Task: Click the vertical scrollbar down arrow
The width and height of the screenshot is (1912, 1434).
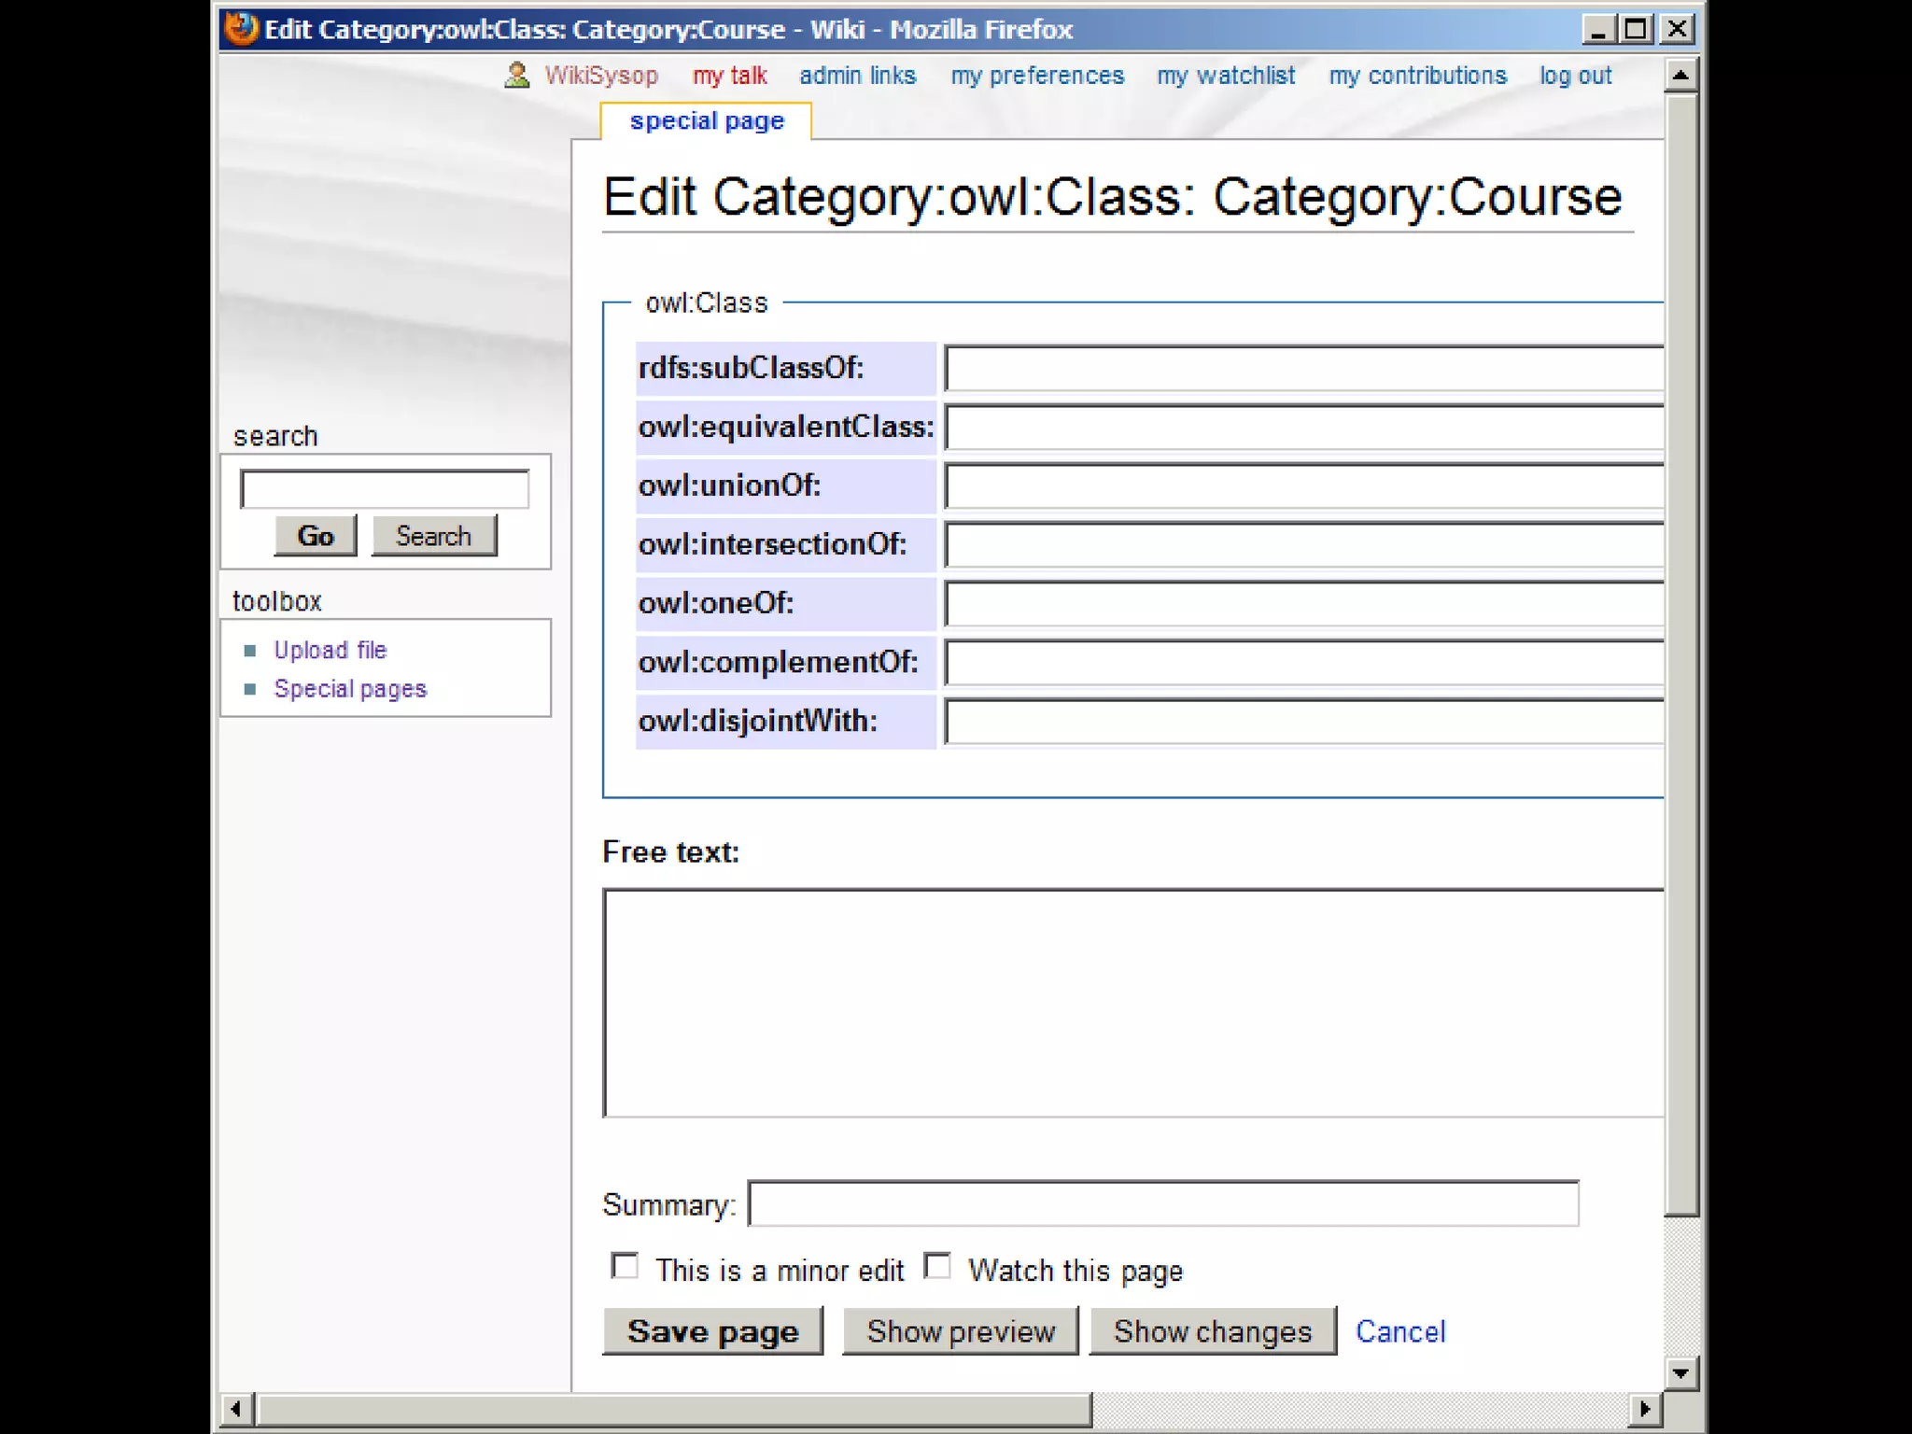Action: coord(1680,1372)
